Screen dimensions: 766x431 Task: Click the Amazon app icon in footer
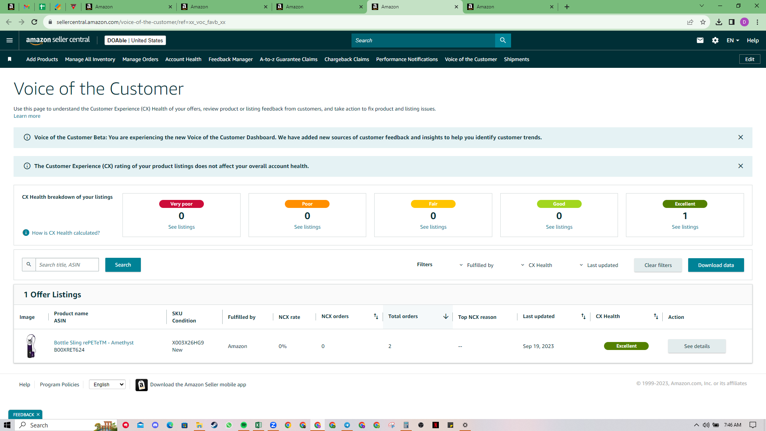point(141,385)
